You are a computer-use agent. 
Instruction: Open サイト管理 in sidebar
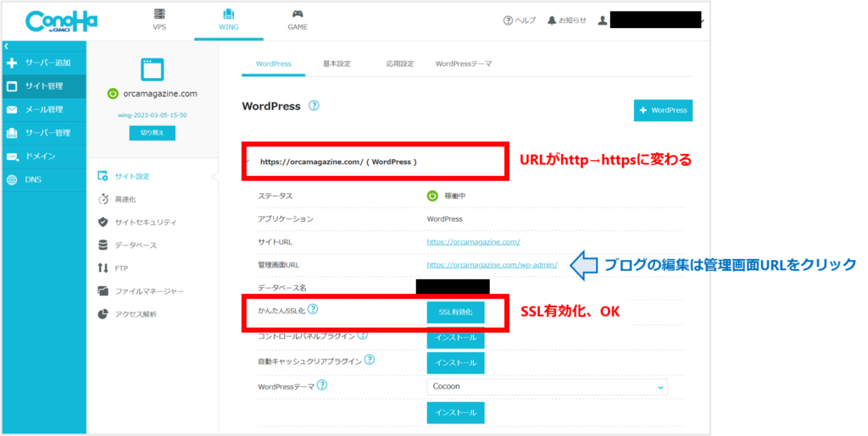(44, 86)
